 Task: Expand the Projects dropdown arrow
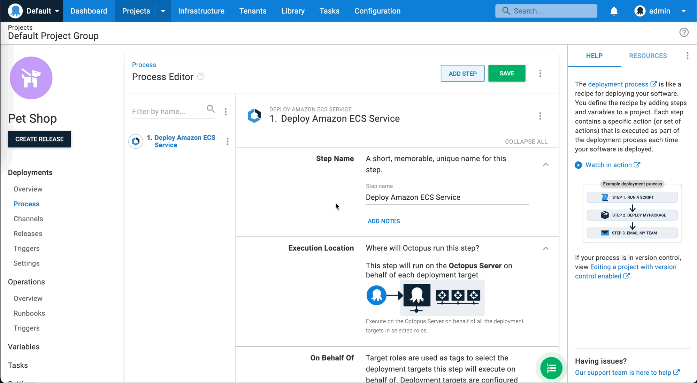pyautogui.click(x=163, y=11)
